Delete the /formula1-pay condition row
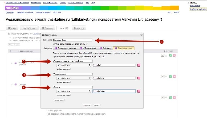 (139, 91)
